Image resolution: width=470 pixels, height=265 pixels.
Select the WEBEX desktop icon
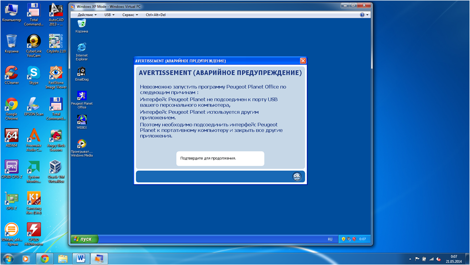[x=81, y=122]
